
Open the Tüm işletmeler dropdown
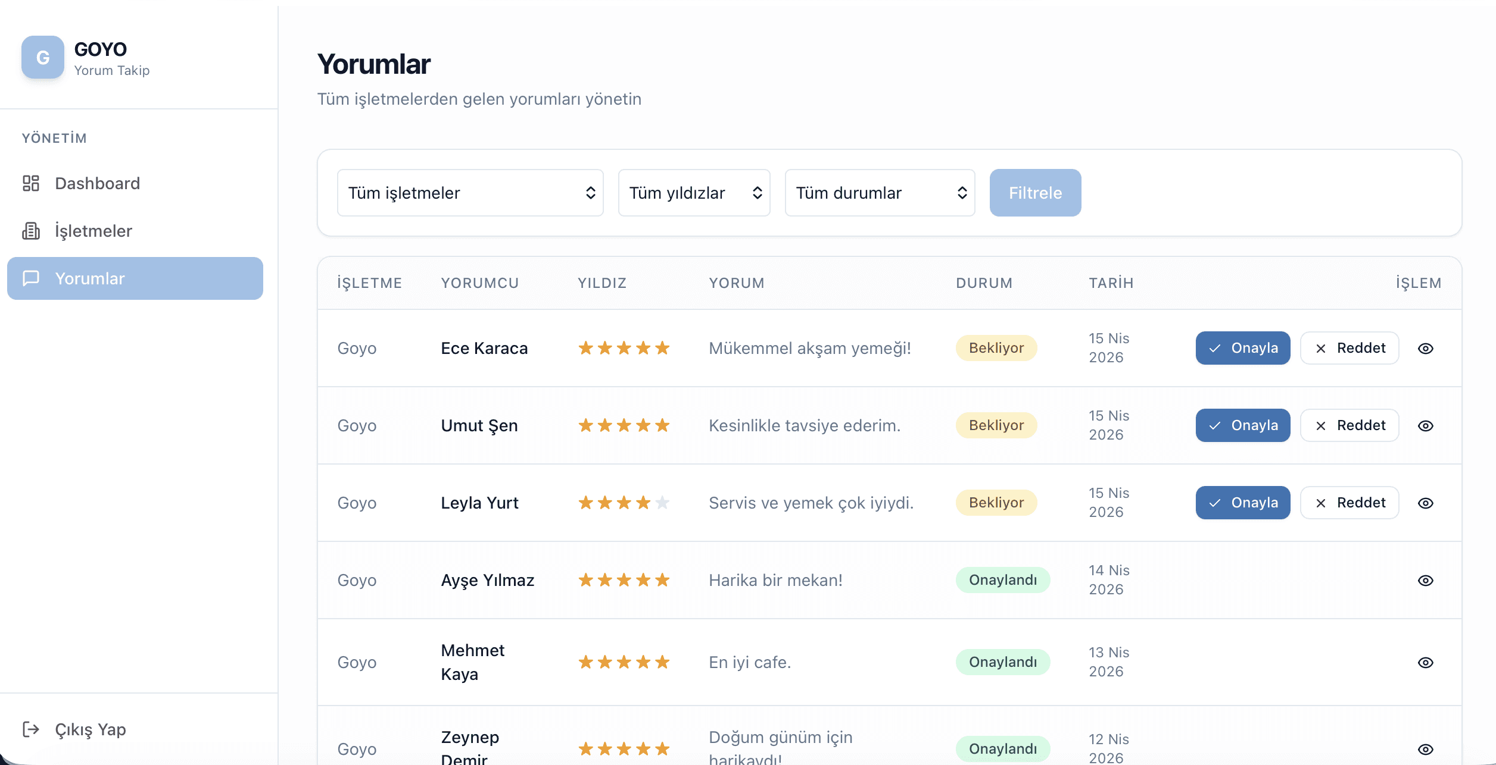[x=470, y=193]
